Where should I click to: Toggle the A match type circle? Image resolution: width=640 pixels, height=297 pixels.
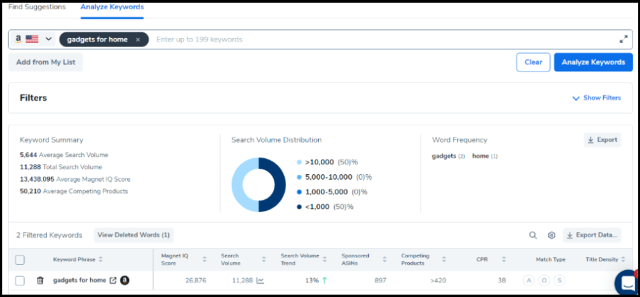[x=528, y=280]
